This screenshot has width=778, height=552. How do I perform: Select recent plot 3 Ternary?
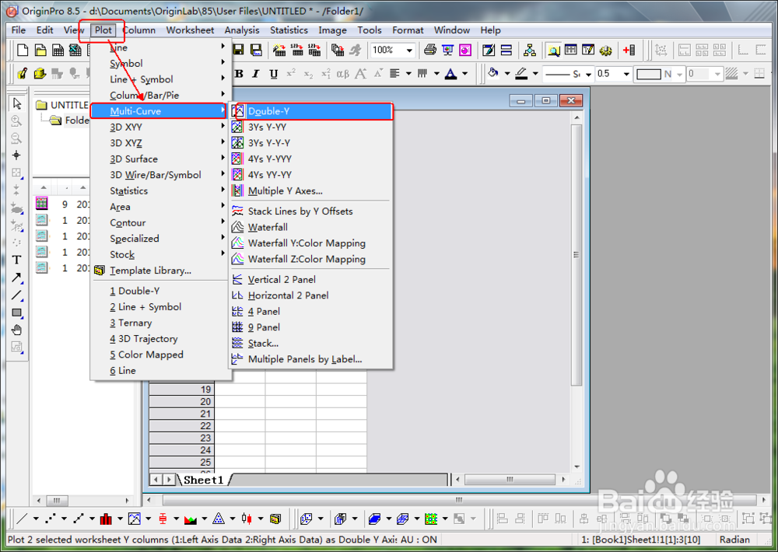[x=159, y=323]
